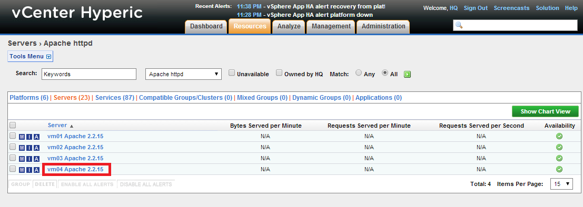Select the Any match radio button
Screen dimensions: 583x207
359,73
